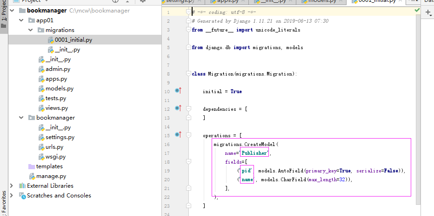Open the Favorites side tool window
Screen dimensions: 434x216
click(4, 203)
